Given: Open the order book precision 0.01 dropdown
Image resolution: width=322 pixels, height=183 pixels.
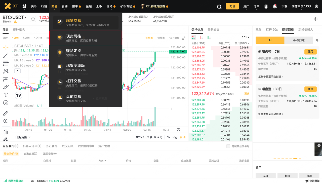Looking at the screenshot, I should [x=246, y=37].
